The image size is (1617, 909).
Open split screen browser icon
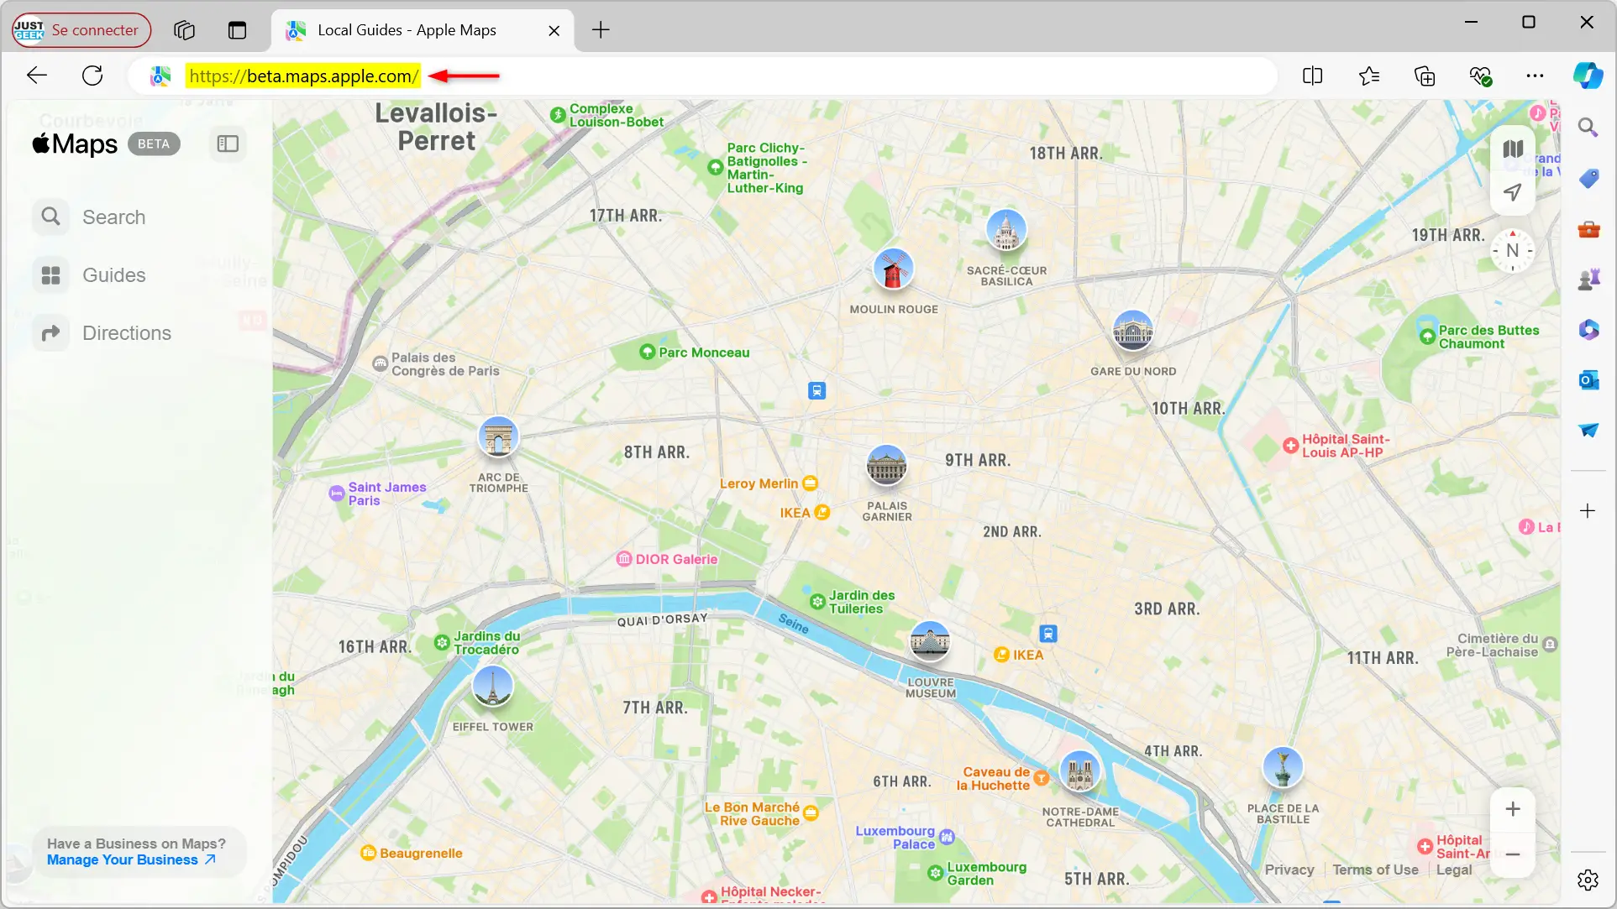coord(1312,76)
